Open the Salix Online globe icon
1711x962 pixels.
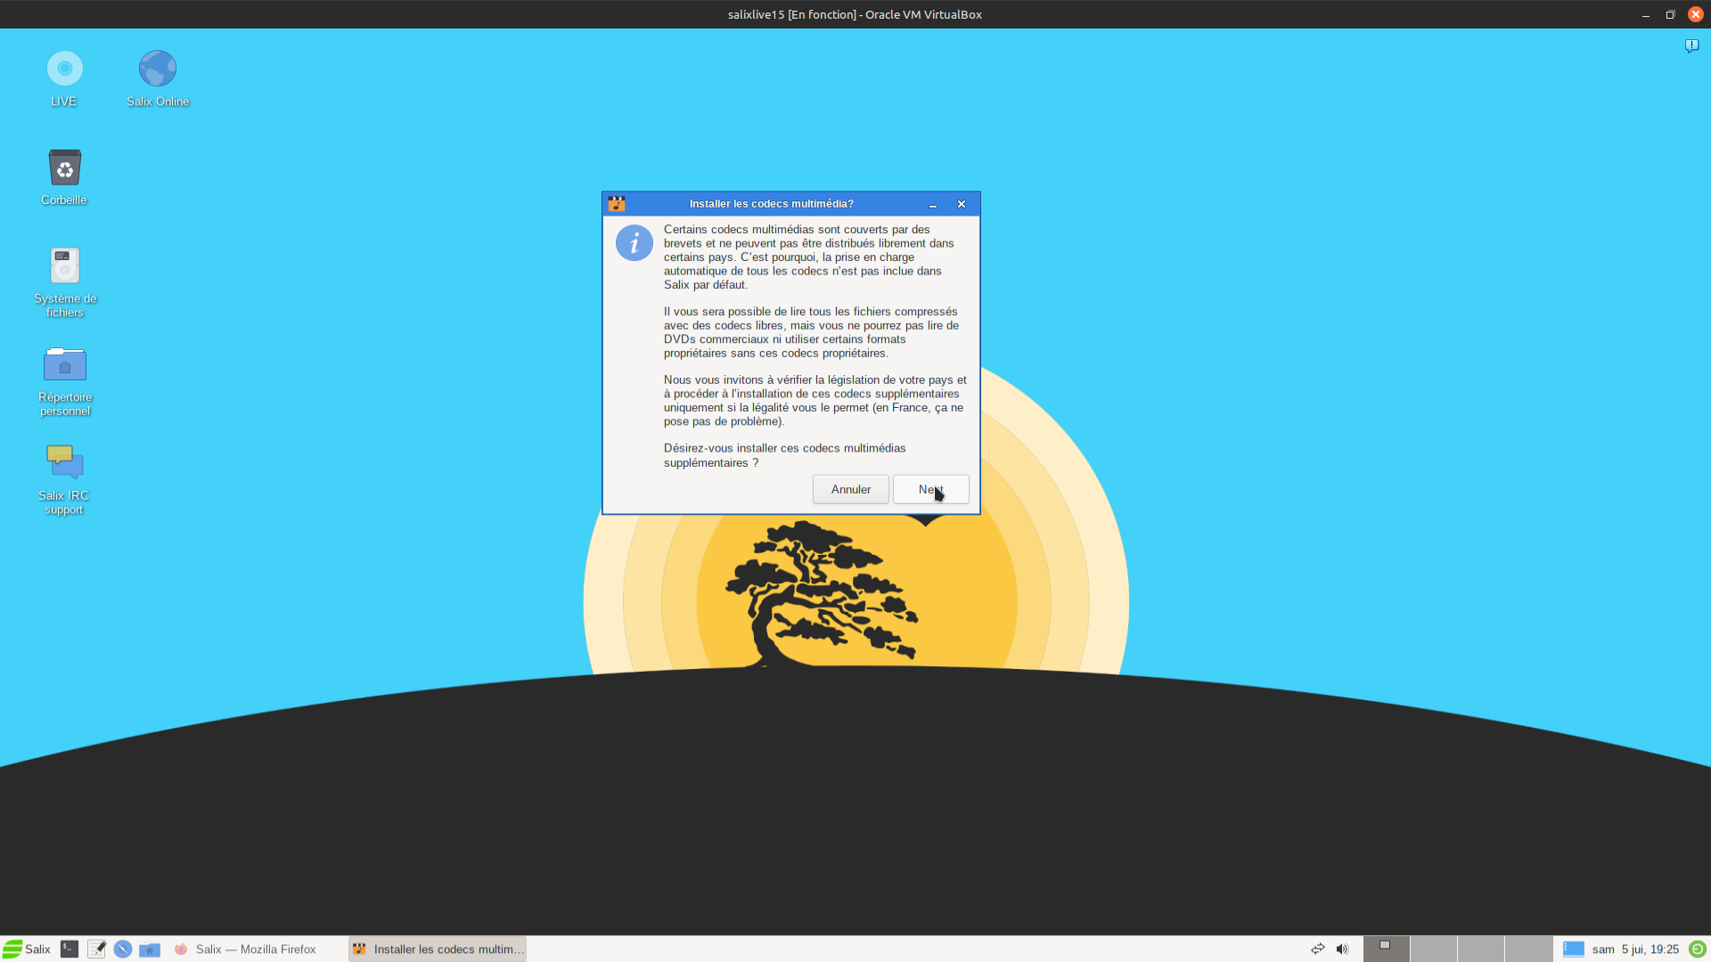point(158,69)
